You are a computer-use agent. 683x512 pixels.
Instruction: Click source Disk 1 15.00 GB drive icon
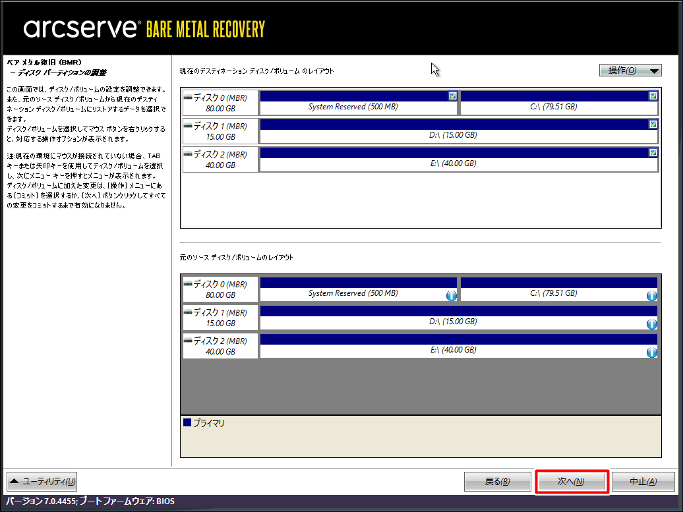click(x=188, y=312)
